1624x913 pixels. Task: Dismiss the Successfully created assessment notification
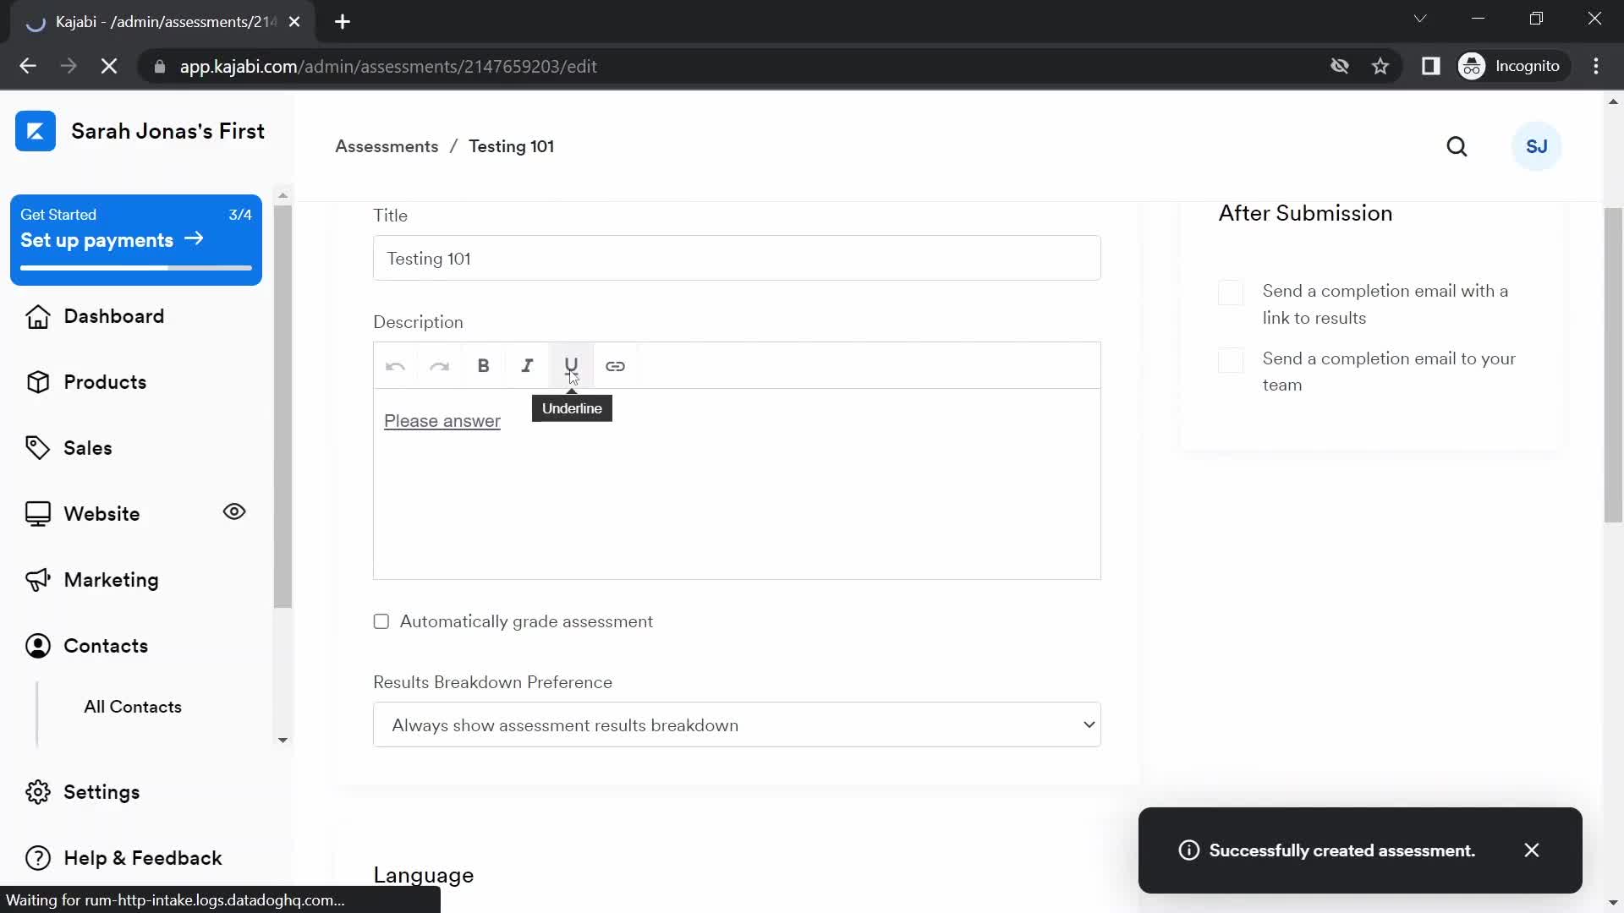tap(1532, 850)
